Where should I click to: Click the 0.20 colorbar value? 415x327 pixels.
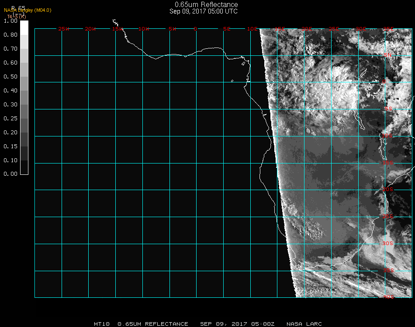10,133
